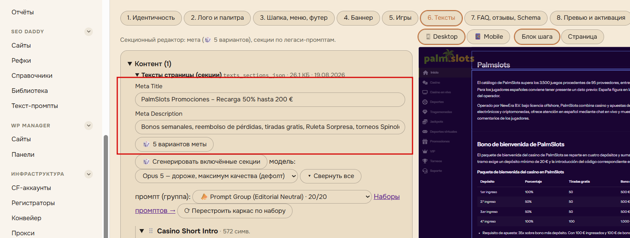Collapse the Тексты страницы (секции) block
The height and width of the screenshot is (238, 630).
point(137,75)
